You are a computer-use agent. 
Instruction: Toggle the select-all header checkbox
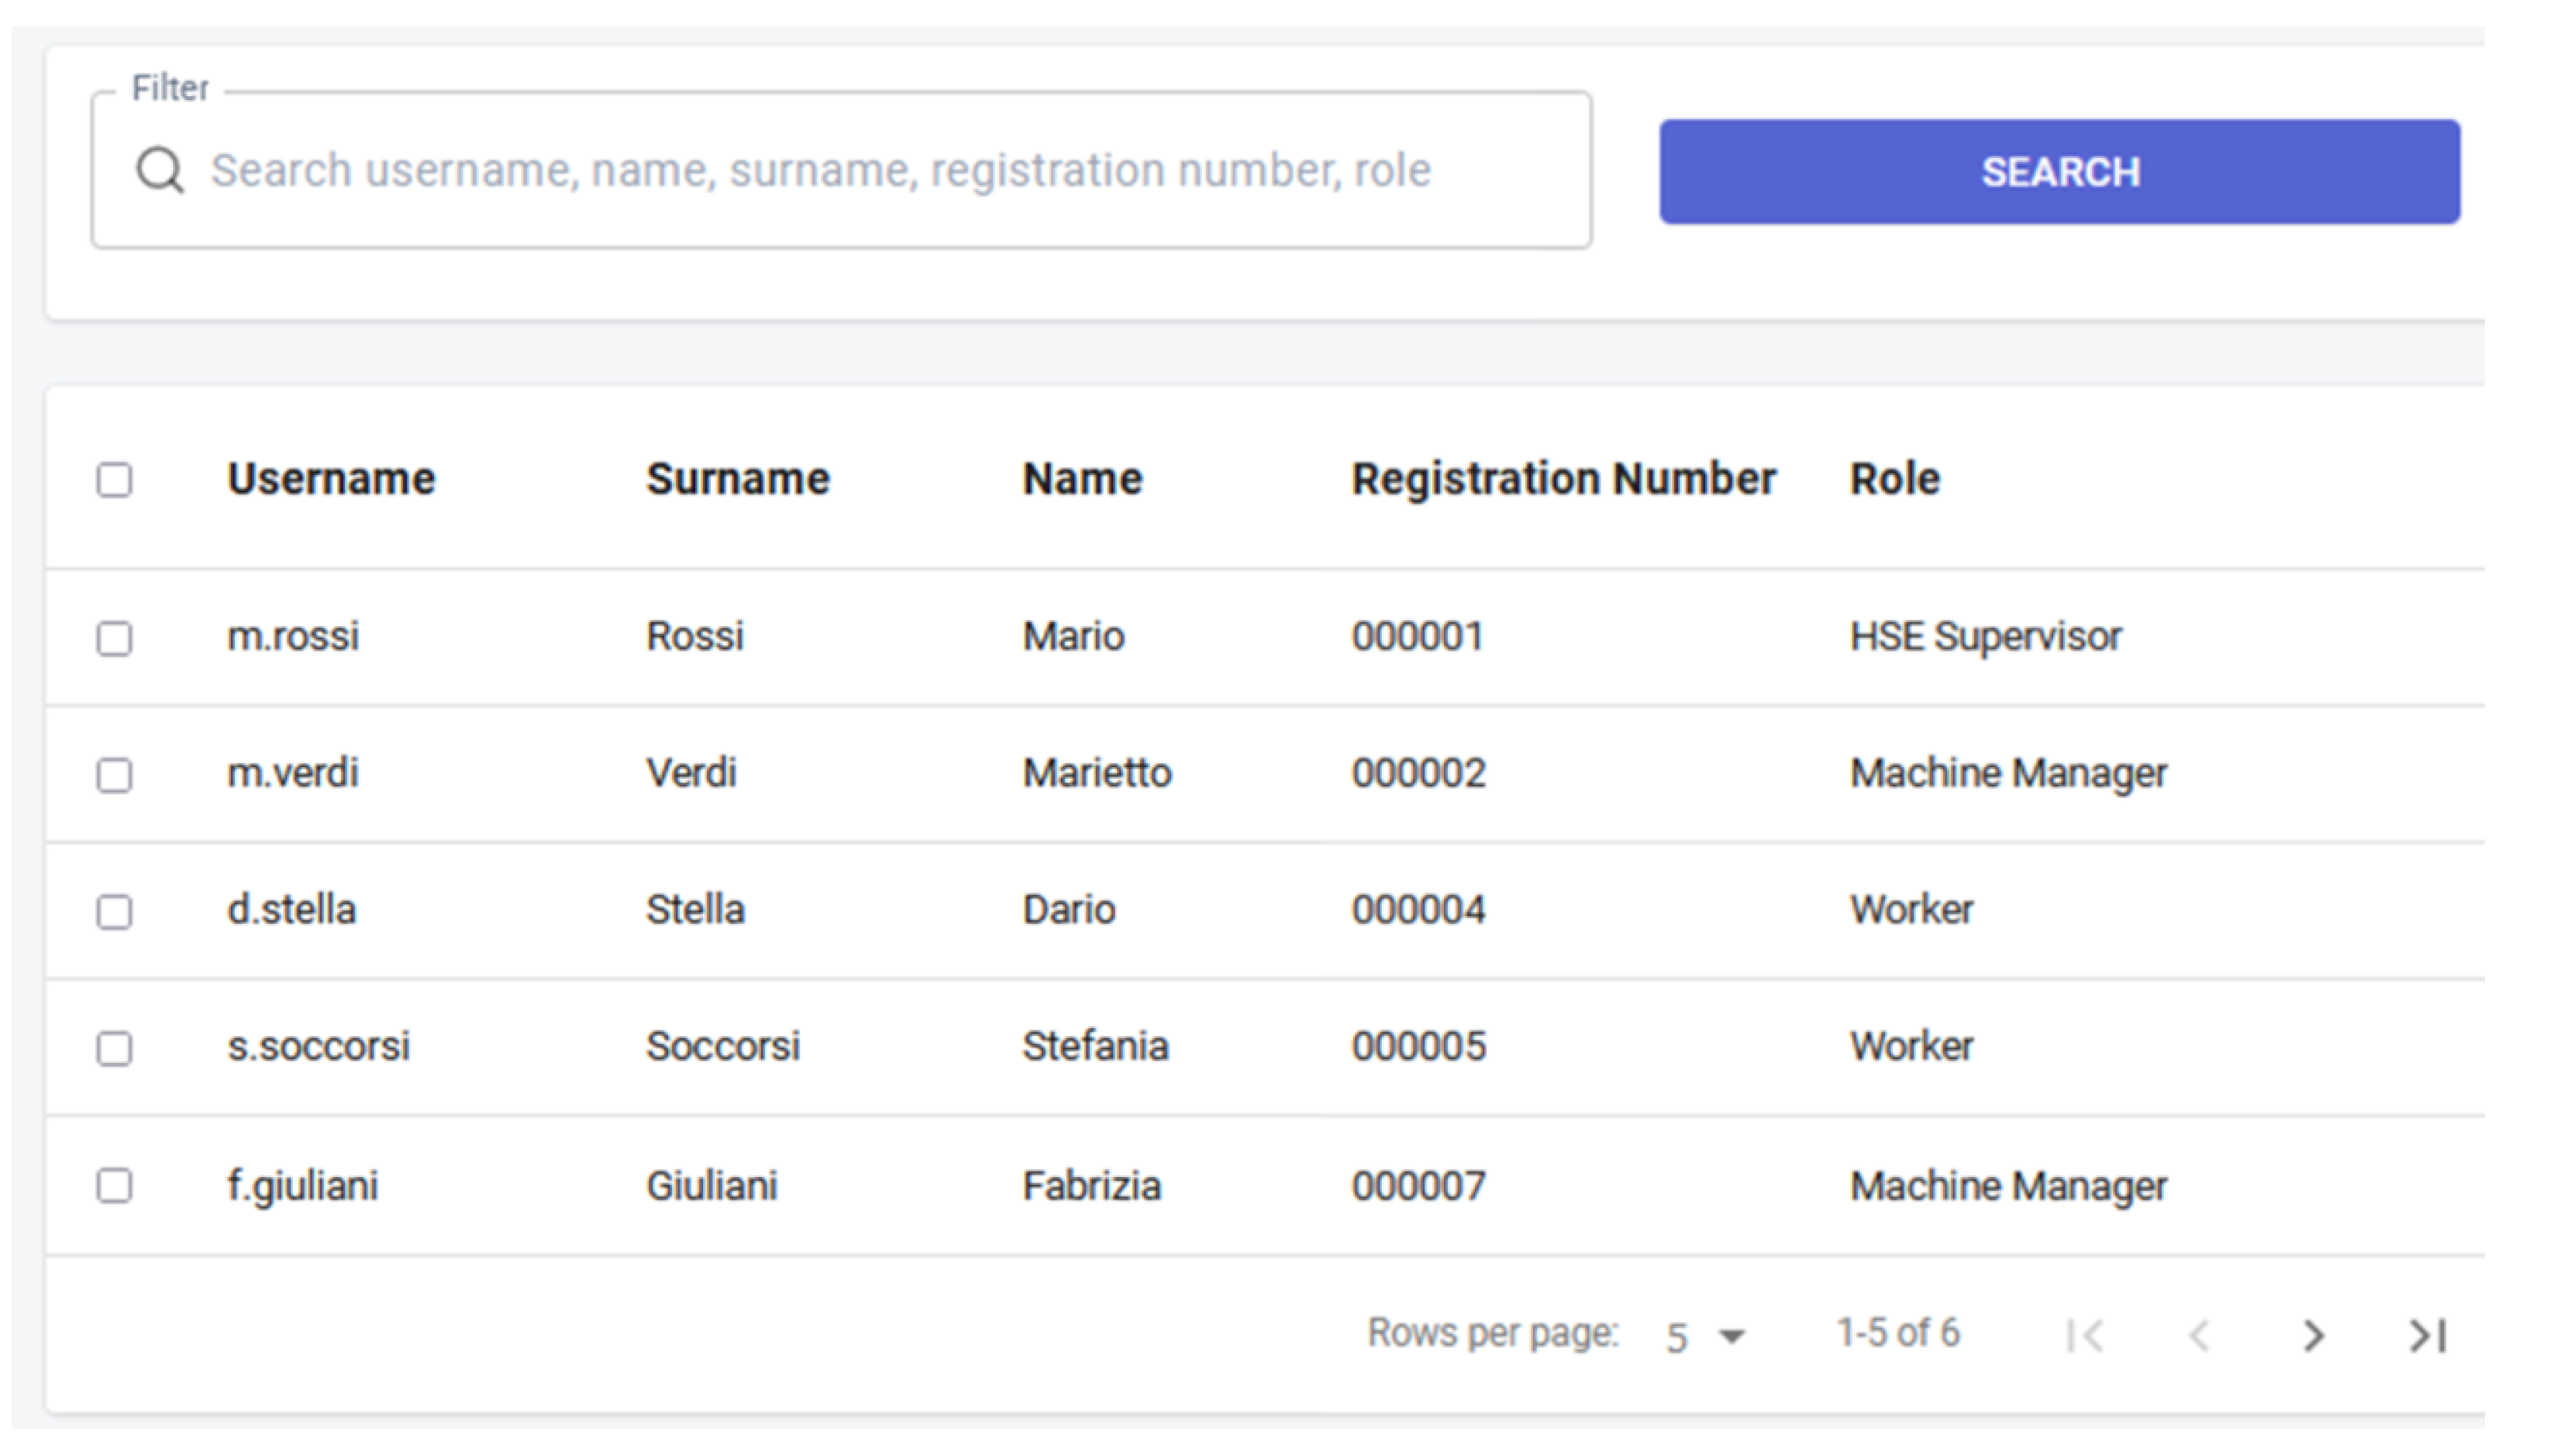coord(114,479)
